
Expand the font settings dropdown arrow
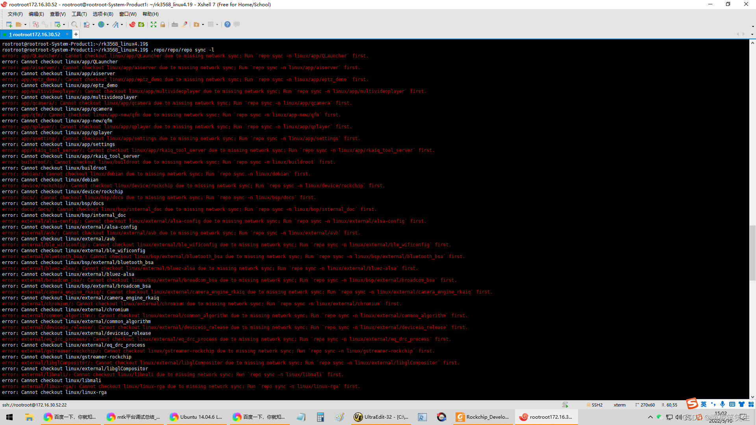[x=122, y=24]
